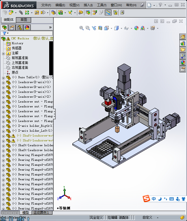Click the Edit Appearance color ball icon

click(x=136, y=28)
